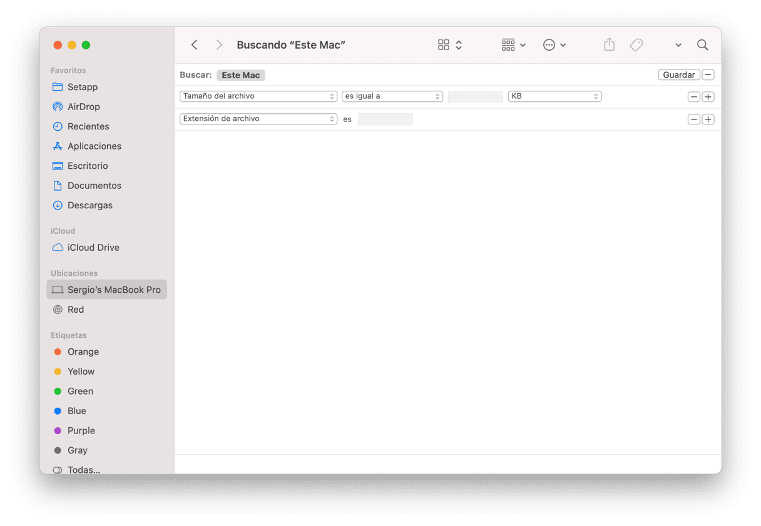This screenshot has width=761, height=526.
Task: Click the Etiquetas section header
Action: tap(69, 335)
